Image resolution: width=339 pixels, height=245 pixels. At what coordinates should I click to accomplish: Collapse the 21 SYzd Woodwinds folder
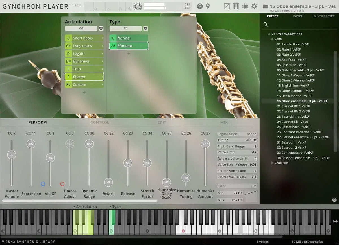(270, 34)
